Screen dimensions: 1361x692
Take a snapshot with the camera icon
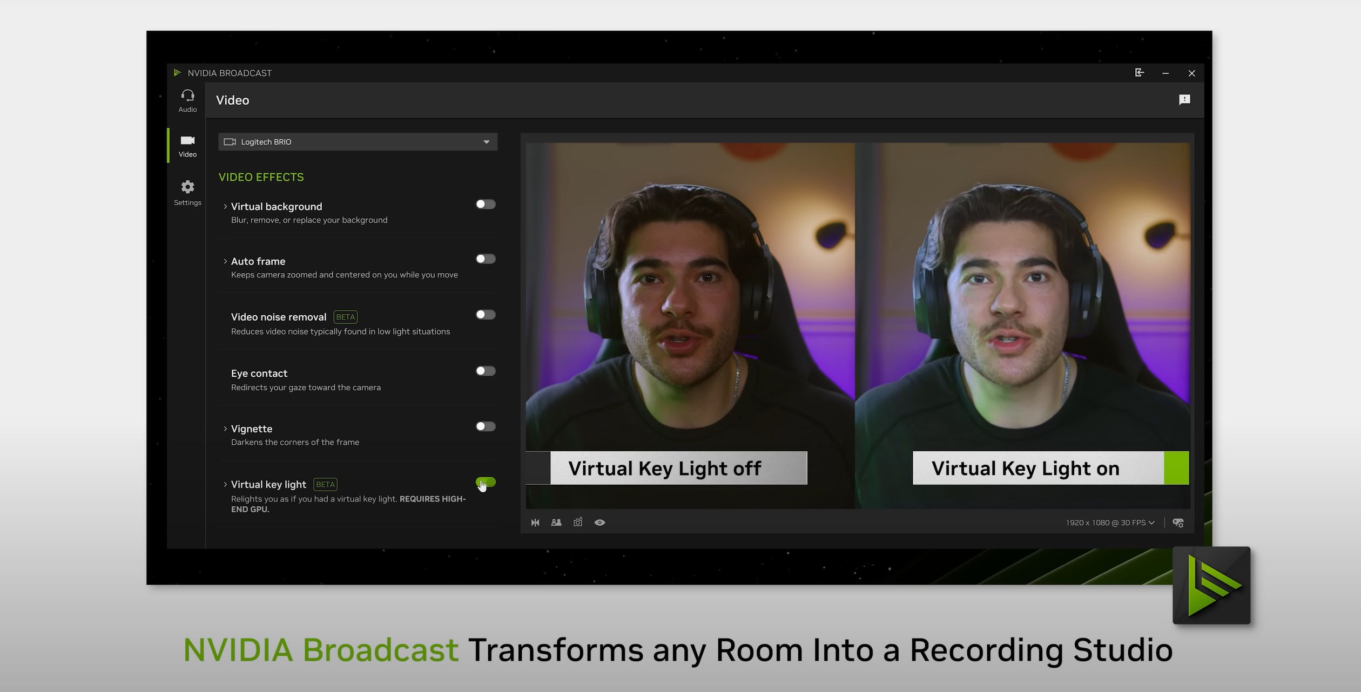578,522
